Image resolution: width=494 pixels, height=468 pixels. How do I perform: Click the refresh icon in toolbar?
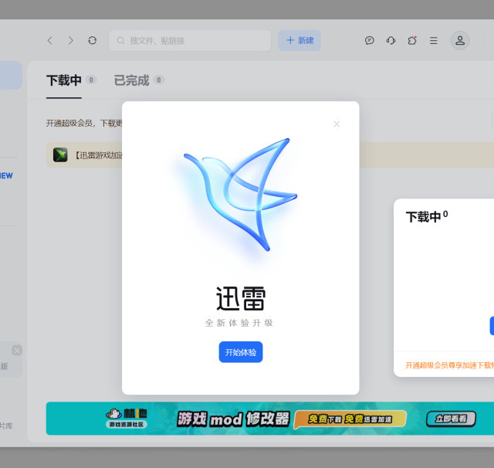point(93,40)
